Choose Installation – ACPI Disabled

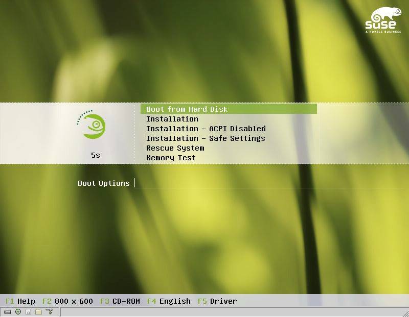point(206,129)
